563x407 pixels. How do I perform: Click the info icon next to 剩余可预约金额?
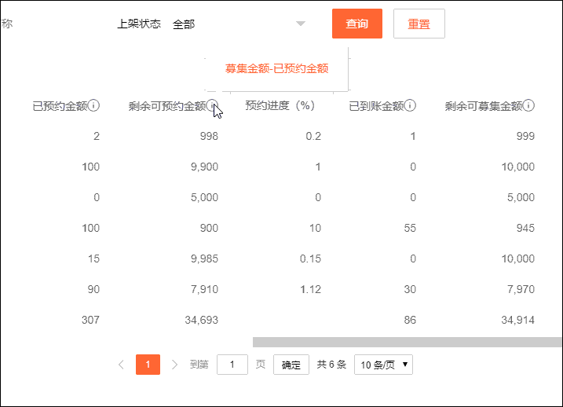tap(213, 105)
